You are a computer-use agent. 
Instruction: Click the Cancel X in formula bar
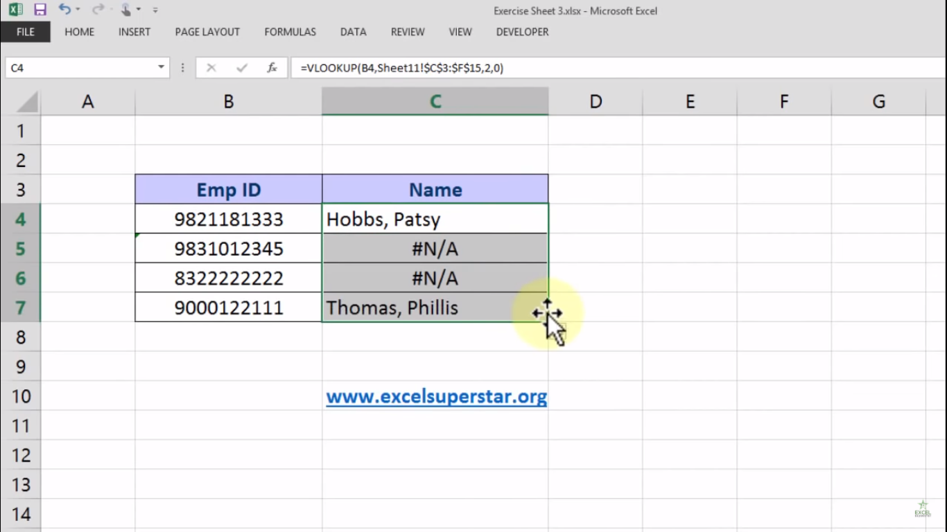tap(211, 68)
